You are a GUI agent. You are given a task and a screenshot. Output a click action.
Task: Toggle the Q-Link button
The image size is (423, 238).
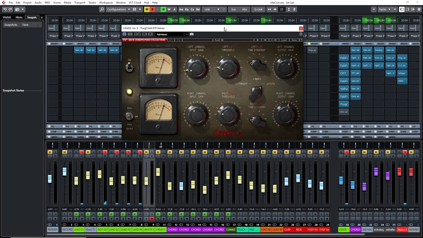click(258, 9)
